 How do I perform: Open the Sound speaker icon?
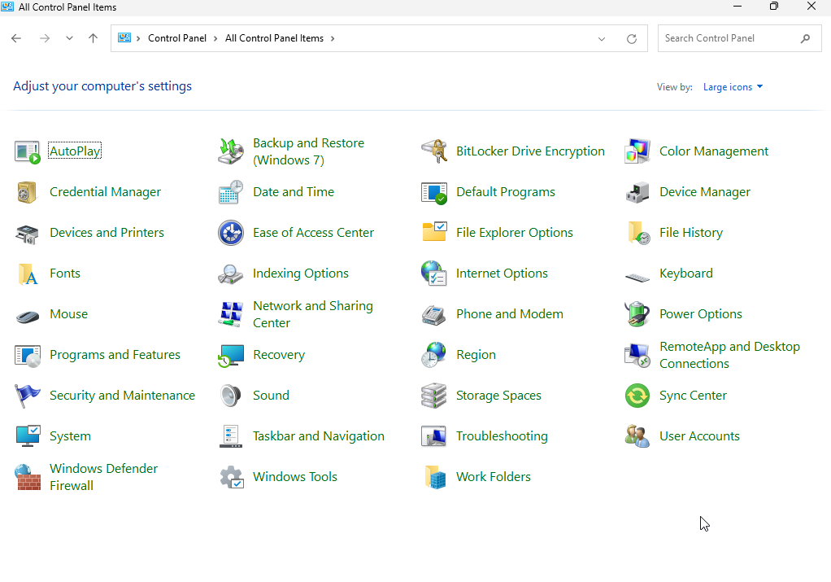point(231,396)
